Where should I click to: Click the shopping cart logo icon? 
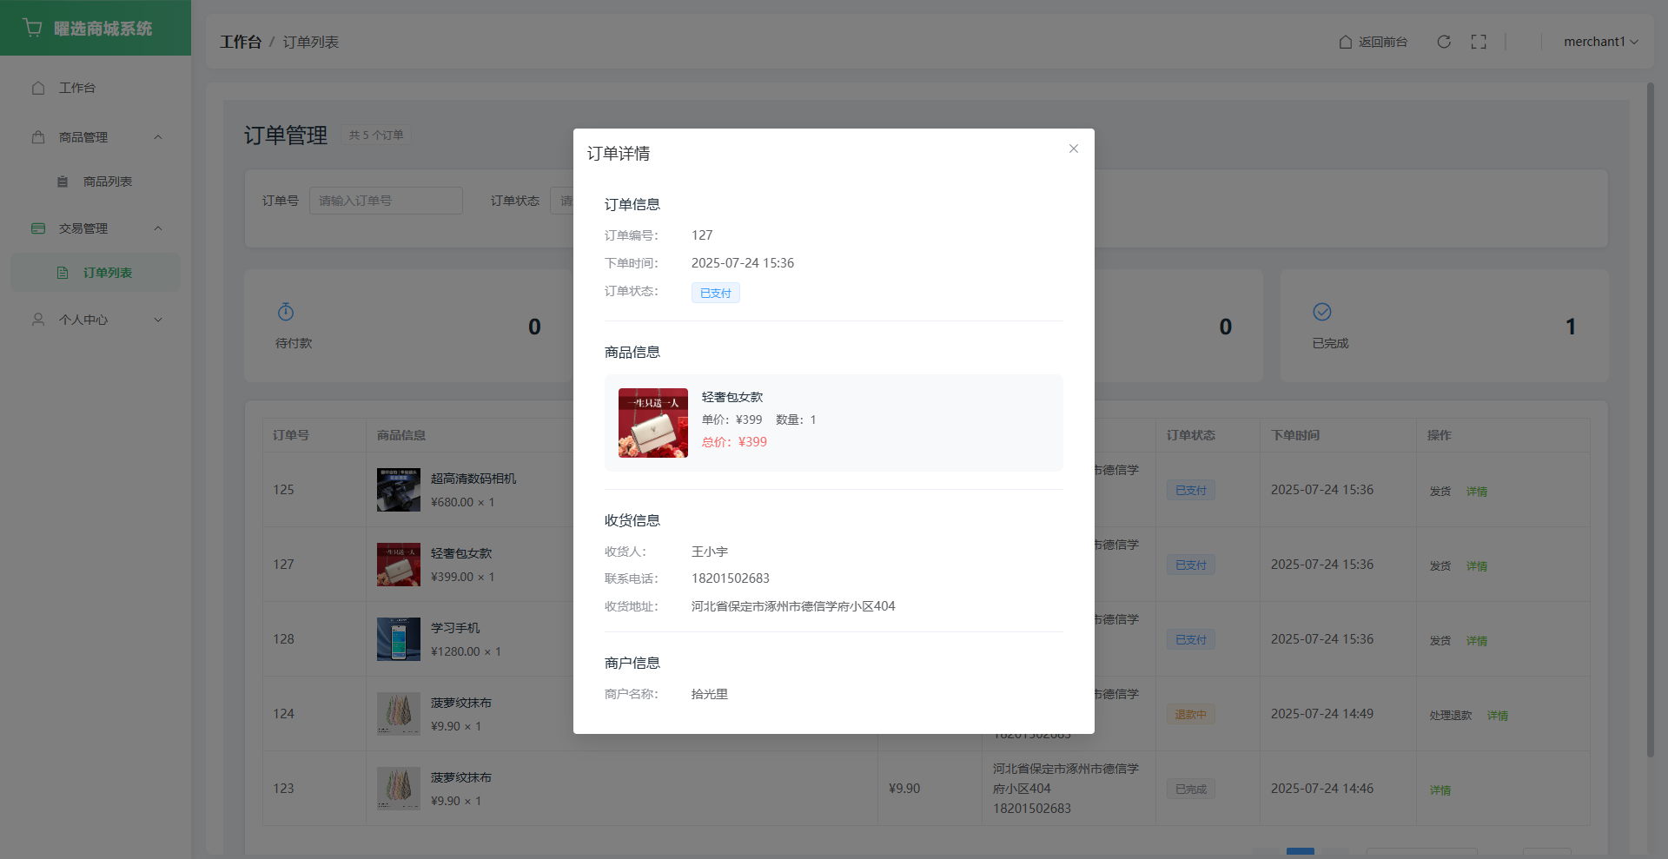click(x=33, y=28)
